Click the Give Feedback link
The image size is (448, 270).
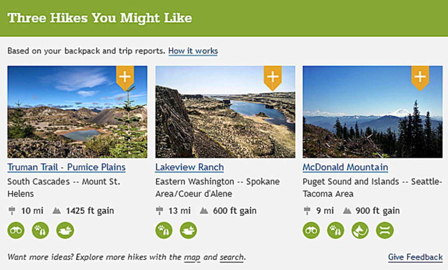pyautogui.click(x=415, y=257)
